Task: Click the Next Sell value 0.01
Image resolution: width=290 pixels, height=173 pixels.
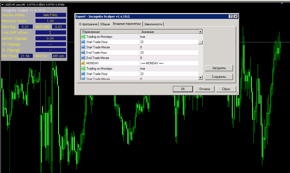Action: pos(59,27)
